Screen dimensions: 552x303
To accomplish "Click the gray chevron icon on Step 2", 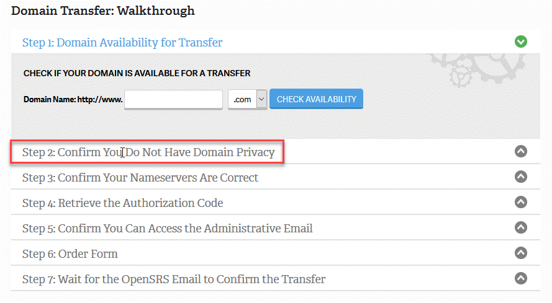I will (521, 151).
